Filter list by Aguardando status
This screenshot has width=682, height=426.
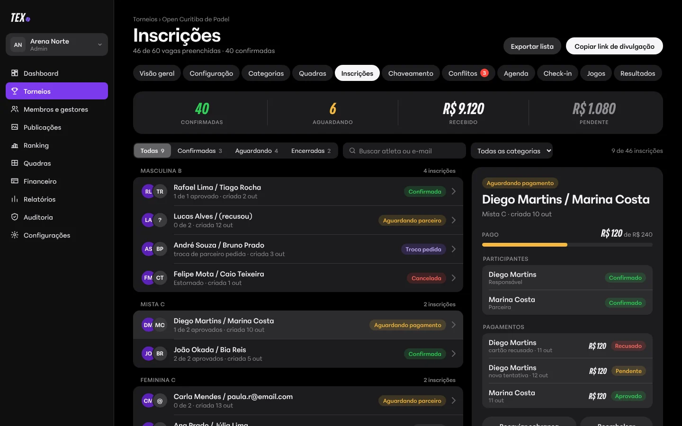tap(256, 151)
